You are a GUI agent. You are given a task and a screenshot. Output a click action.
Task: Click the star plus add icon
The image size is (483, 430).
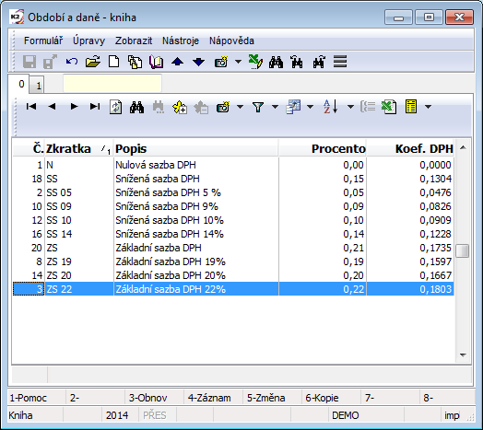pyautogui.click(x=180, y=107)
